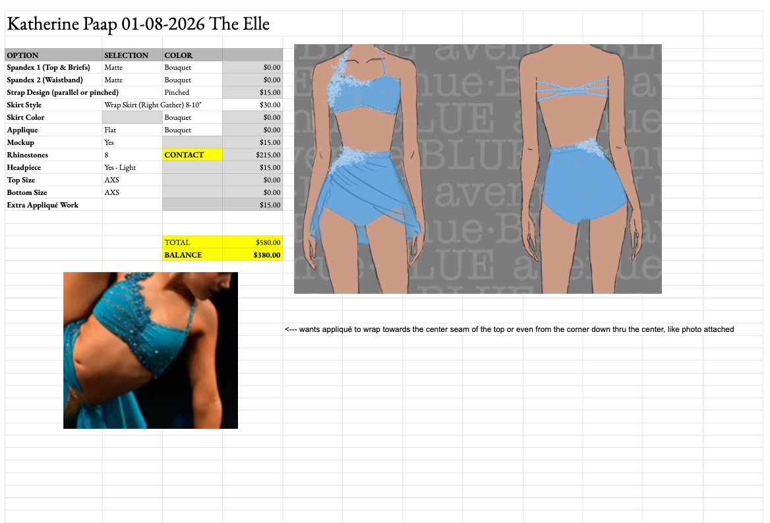Click the COLOR column header
Image resolution: width=770 pixels, height=523 pixels.
click(x=192, y=55)
